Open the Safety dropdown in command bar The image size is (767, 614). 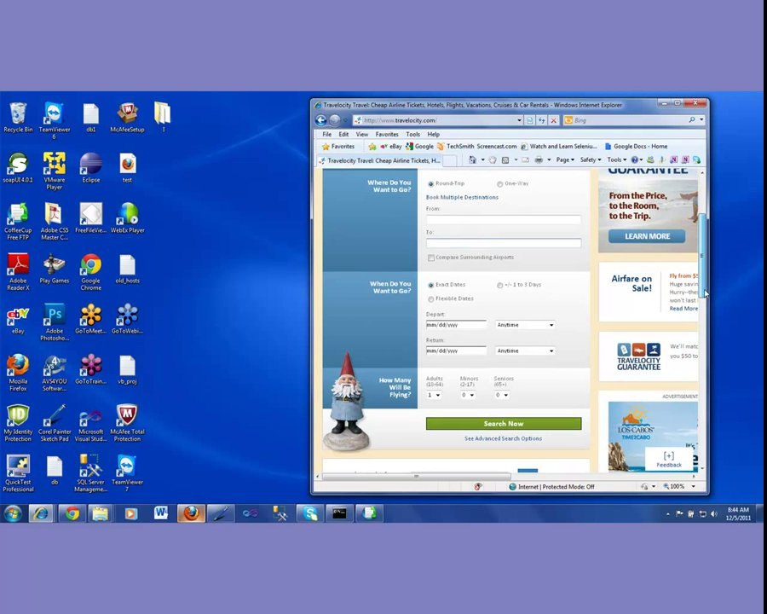[x=591, y=159]
